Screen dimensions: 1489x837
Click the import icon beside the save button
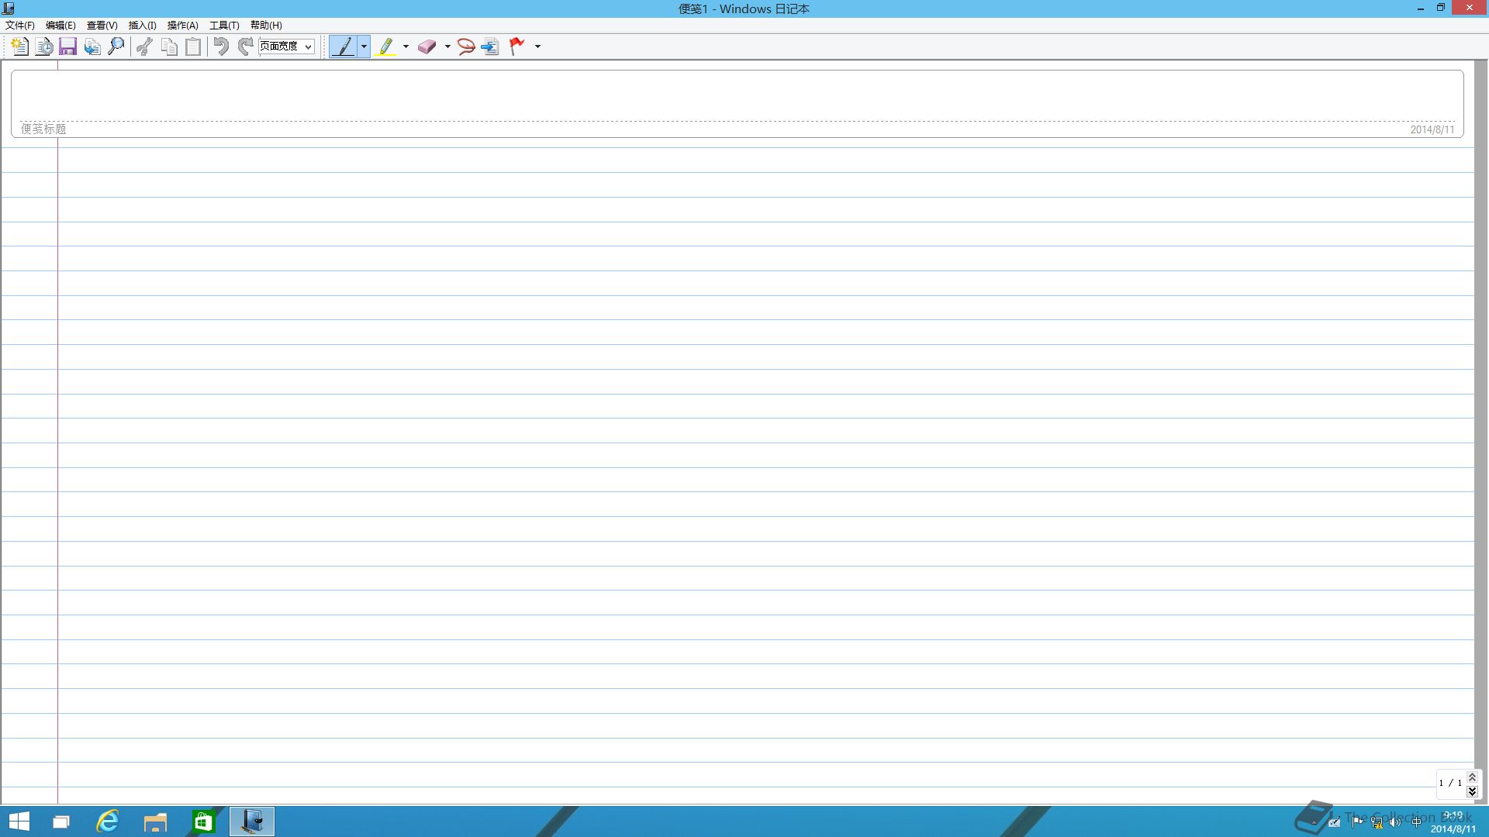coord(92,46)
